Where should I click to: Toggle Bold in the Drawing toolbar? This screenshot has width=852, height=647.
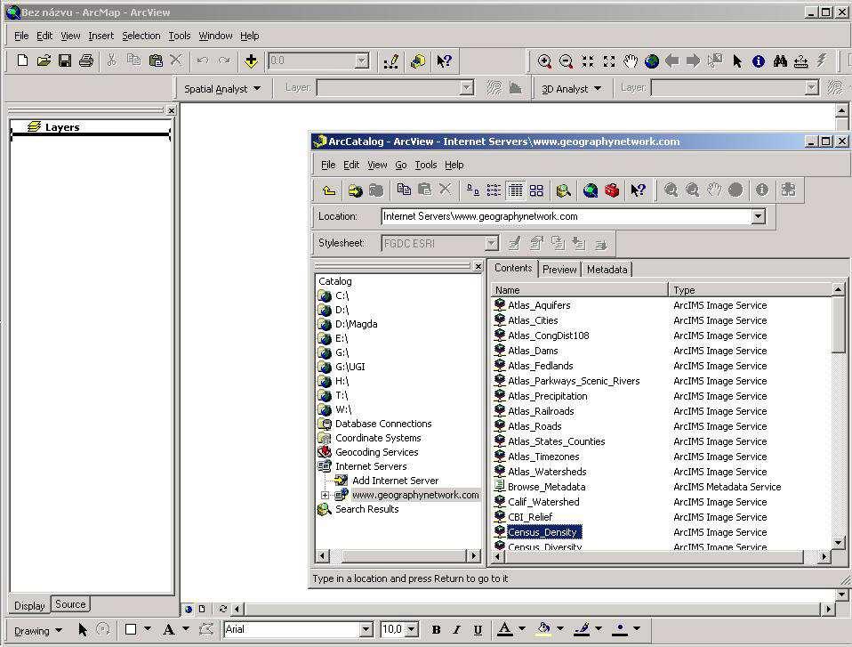(x=436, y=629)
